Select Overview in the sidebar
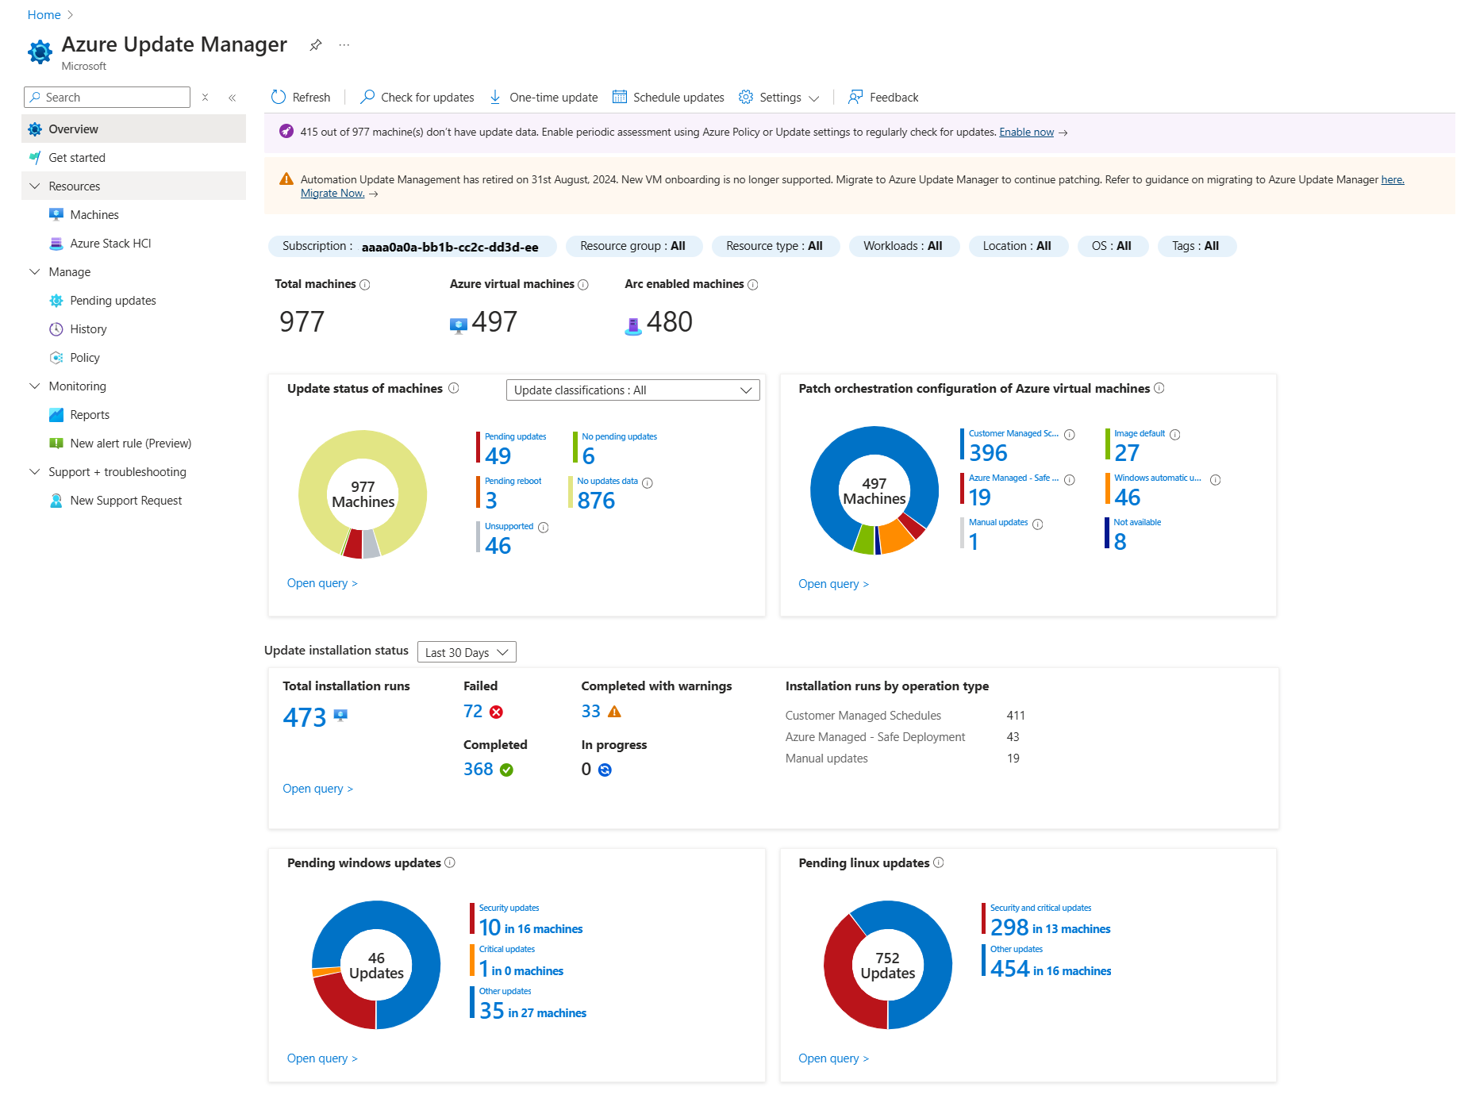The width and height of the screenshot is (1476, 1110). (x=74, y=129)
